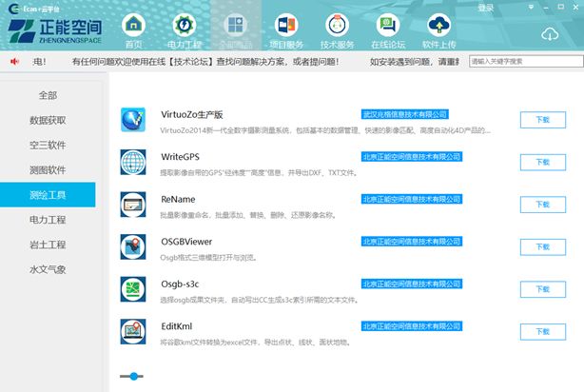Click the Osgb-s3c title text
Viewport: 584px width, 392px height.
(180, 284)
